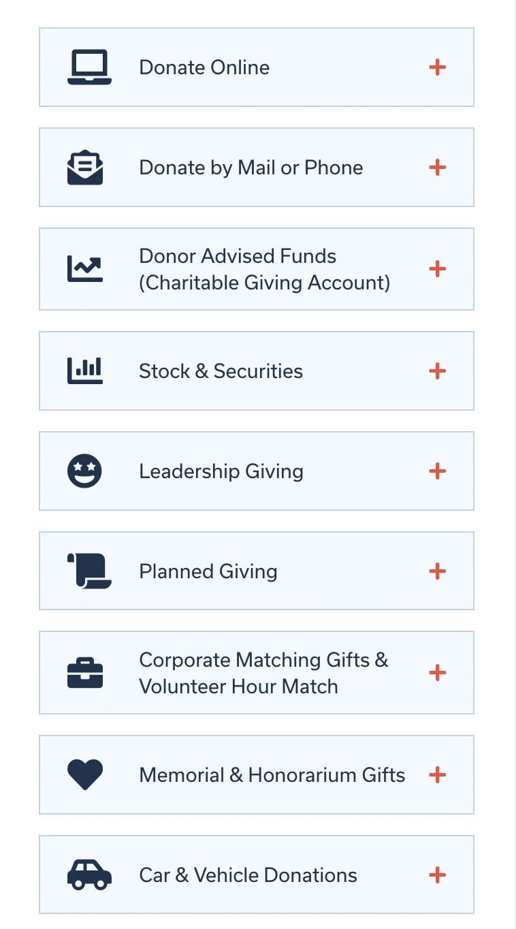Open Leadership Giving section via plus icon
This screenshot has width=516, height=929.
coord(437,471)
